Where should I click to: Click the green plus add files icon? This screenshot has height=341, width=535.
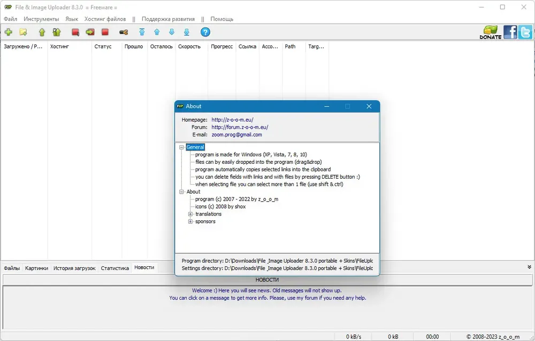pyautogui.click(x=9, y=32)
